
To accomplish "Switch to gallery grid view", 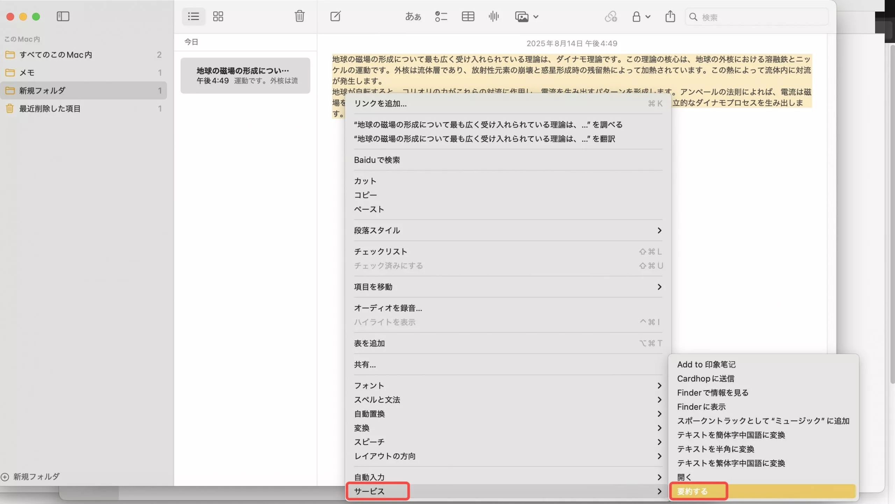I will (x=218, y=16).
